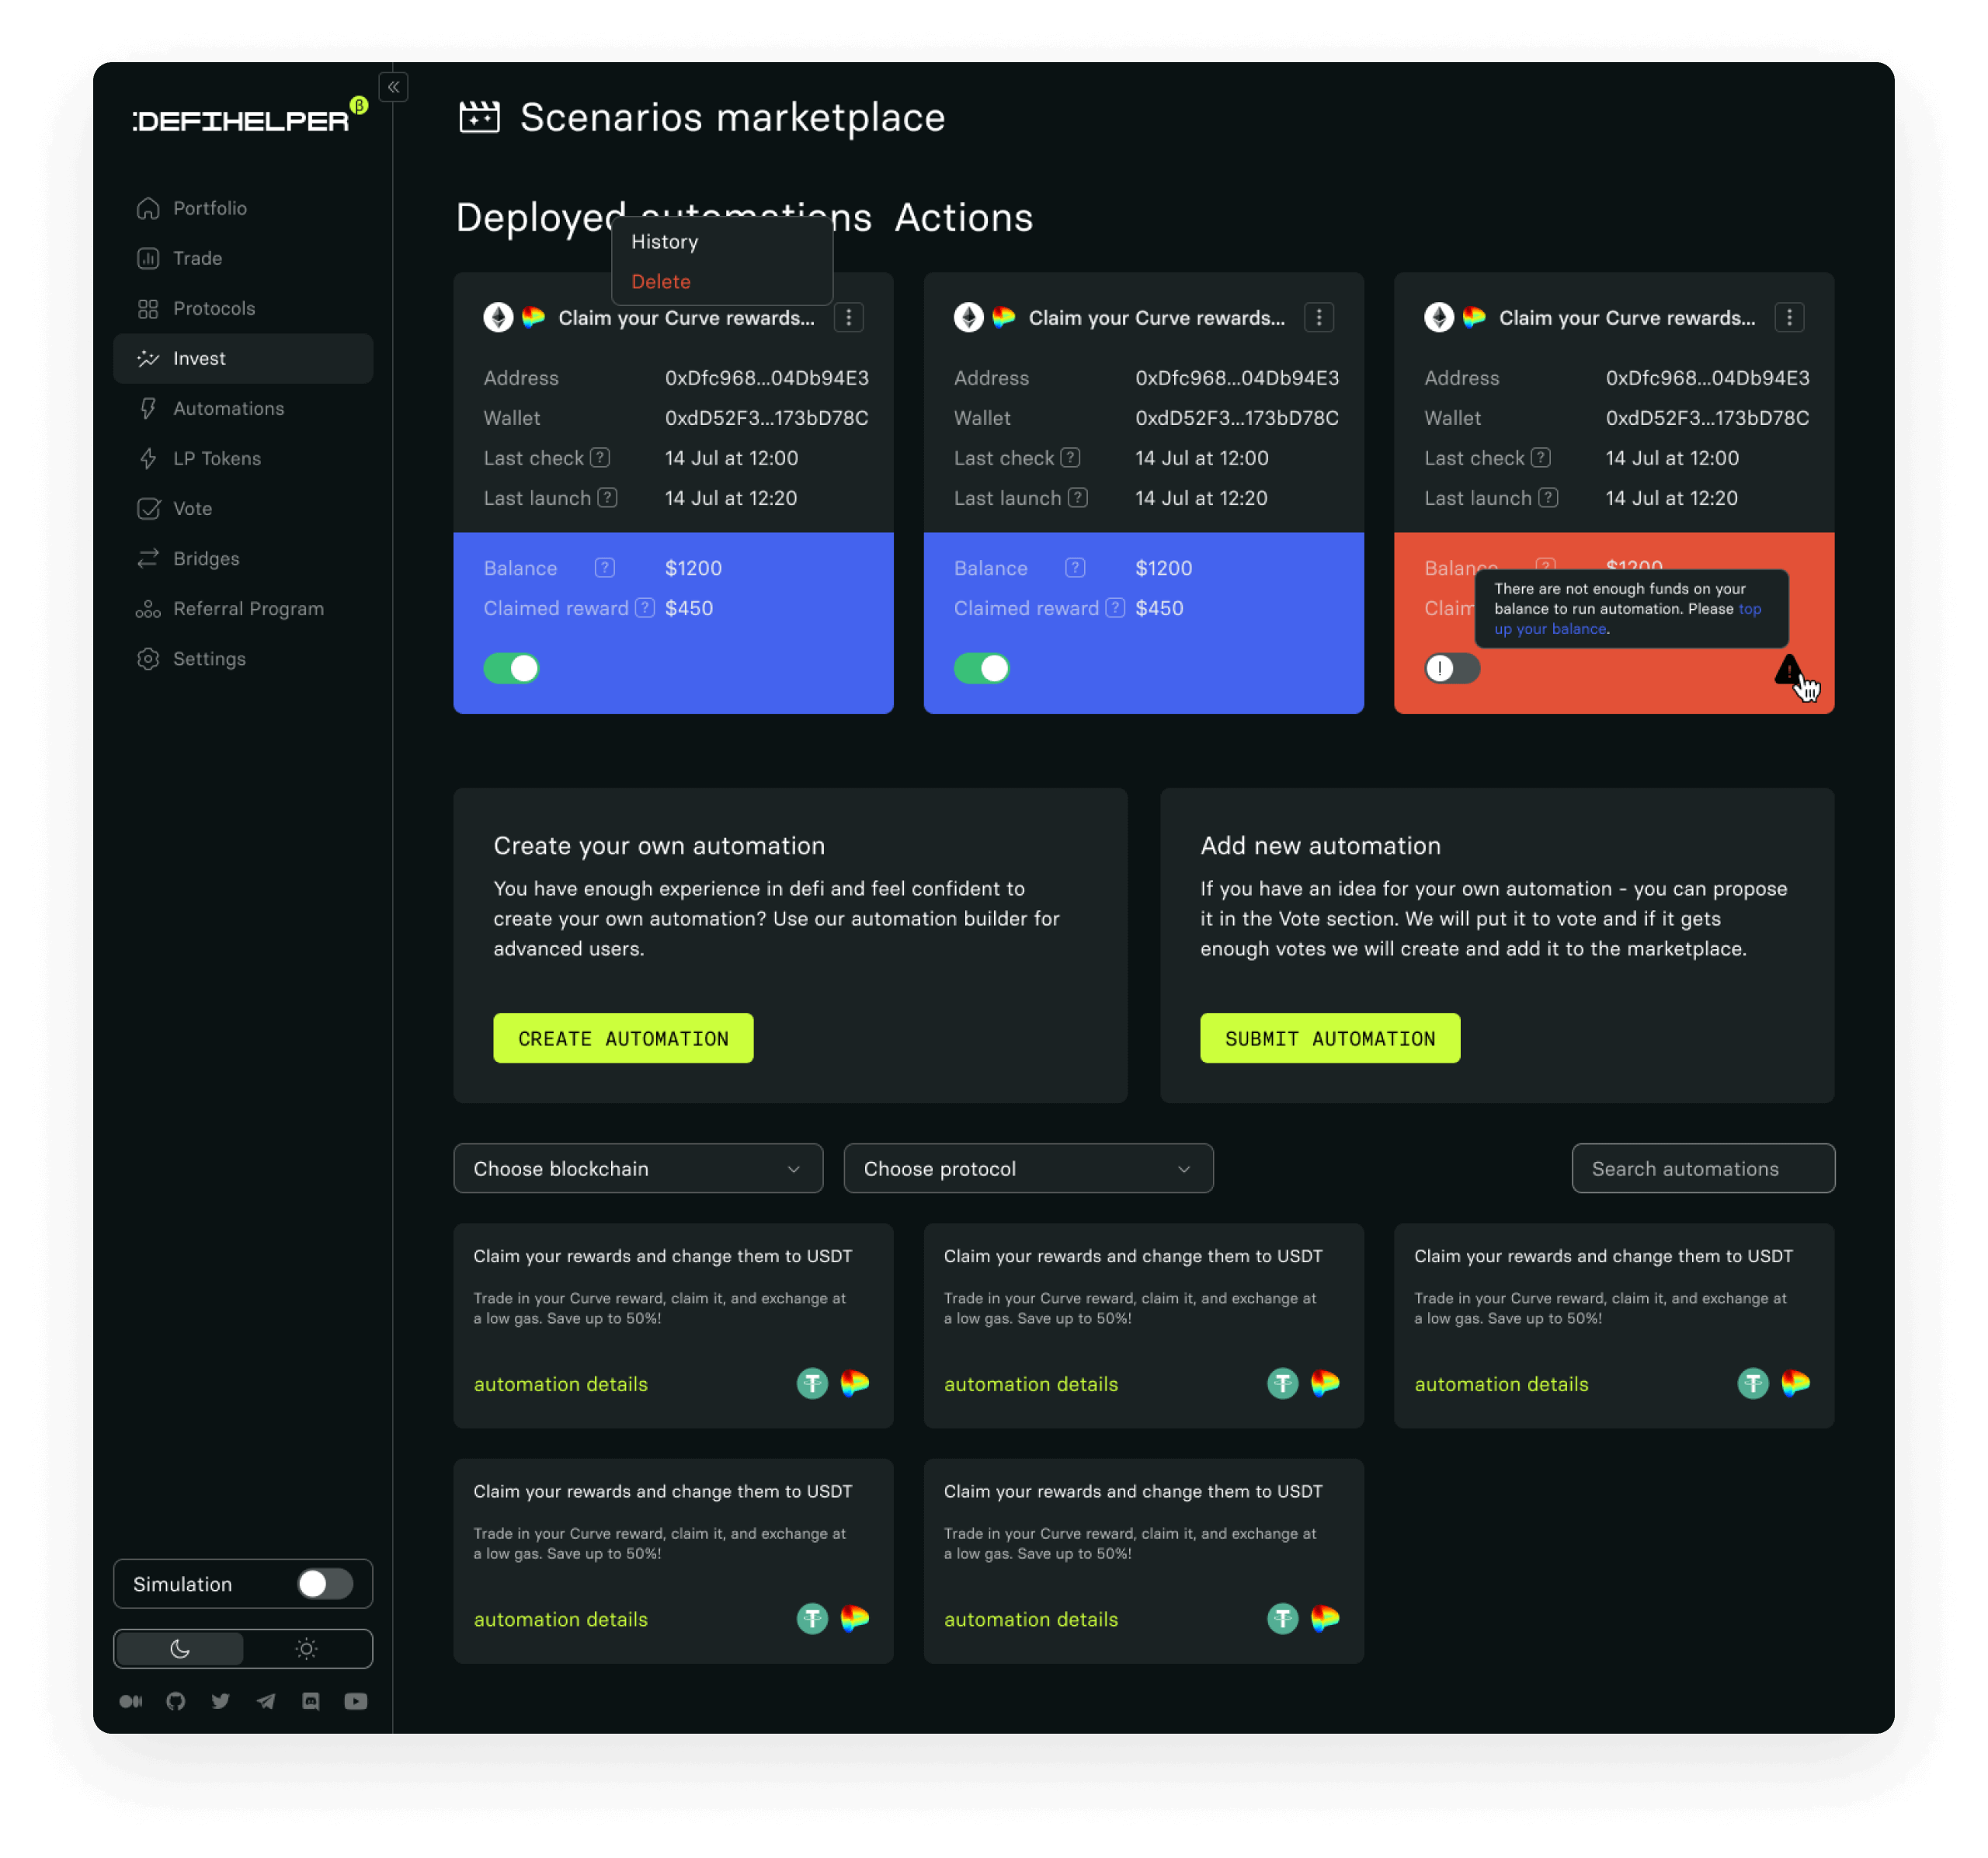Open Bridges in the sidebar
This screenshot has height=1858, width=1988.
[243, 558]
